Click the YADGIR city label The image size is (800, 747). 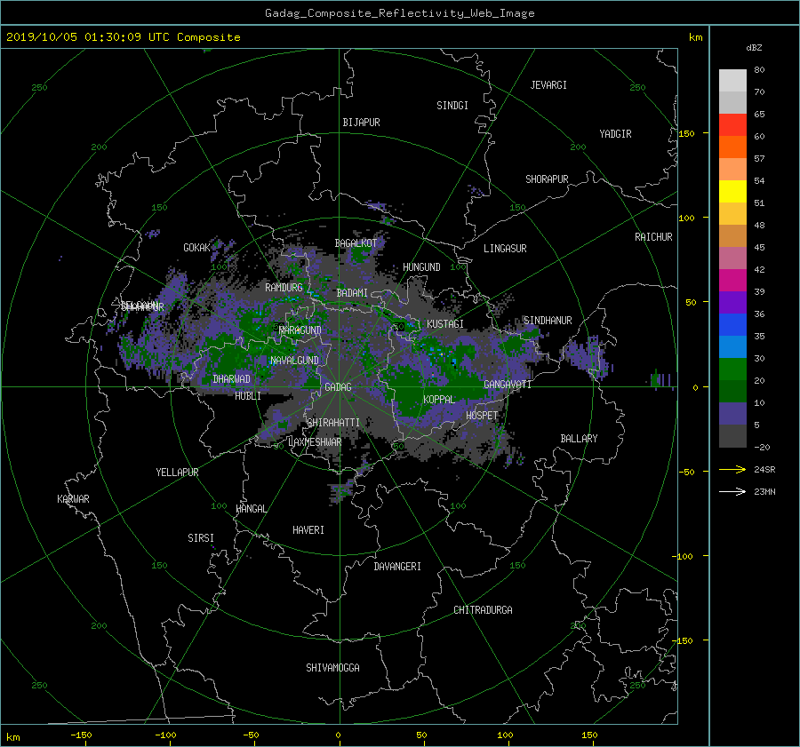coord(615,134)
